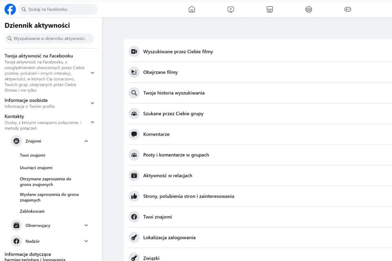Expand the Informacje osobiste chevron
Viewport: 392px width, 261px height.
[92, 103]
